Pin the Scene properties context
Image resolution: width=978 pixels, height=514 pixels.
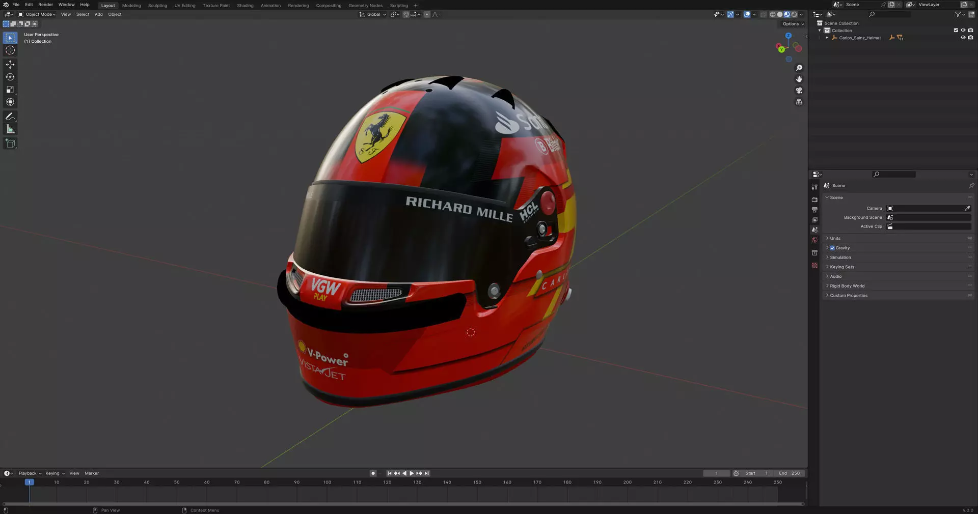tap(971, 186)
